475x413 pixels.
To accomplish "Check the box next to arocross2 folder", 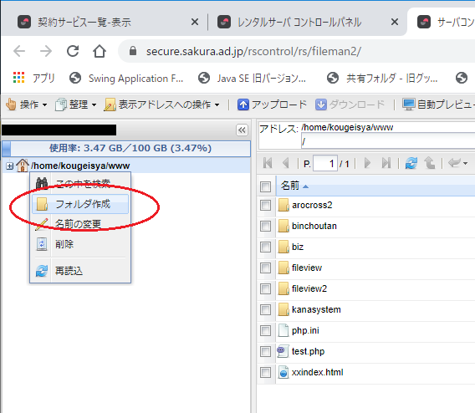I will [265, 206].
